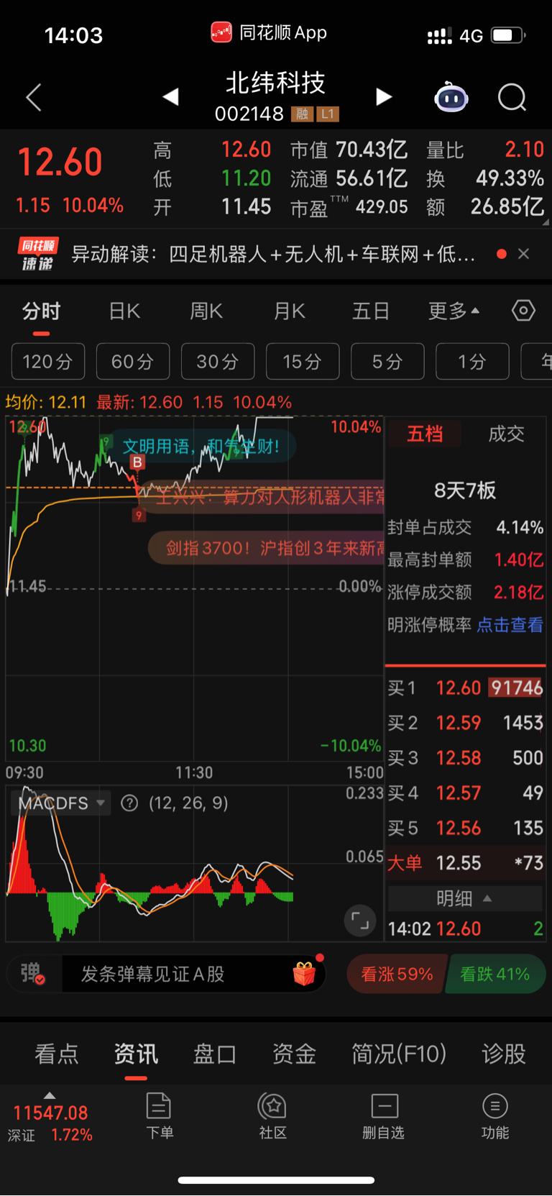This screenshot has width=552, height=1196.
Task: Switch to 月K chart tab
Action: pyautogui.click(x=290, y=311)
